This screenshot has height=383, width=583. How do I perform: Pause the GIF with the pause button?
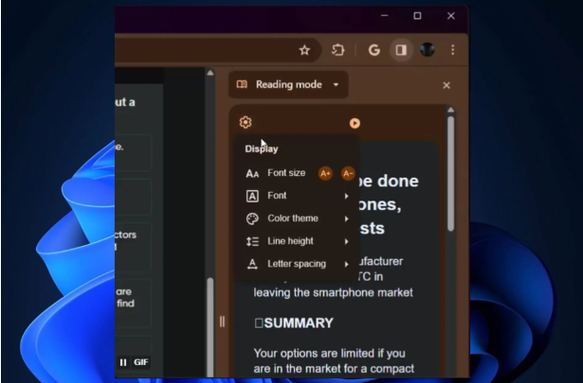pos(123,362)
